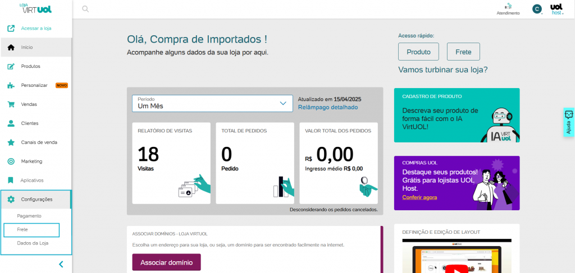Click the Início house icon
The image size is (575, 273).
click(x=11, y=47)
